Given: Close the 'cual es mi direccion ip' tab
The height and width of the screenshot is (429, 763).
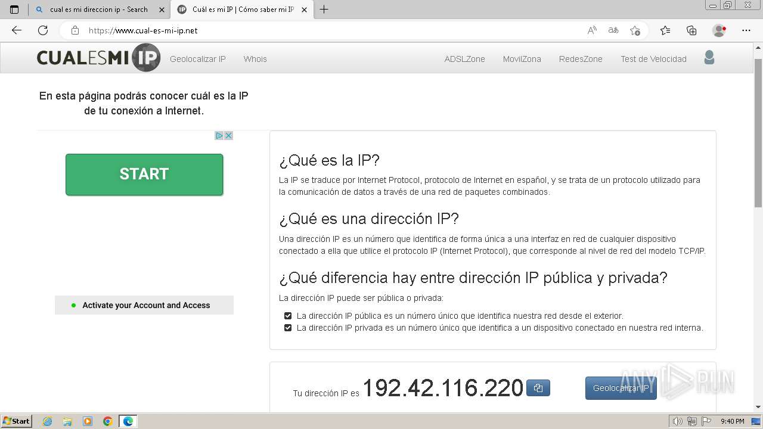Looking at the screenshot, I should click(x=162, y=10).
